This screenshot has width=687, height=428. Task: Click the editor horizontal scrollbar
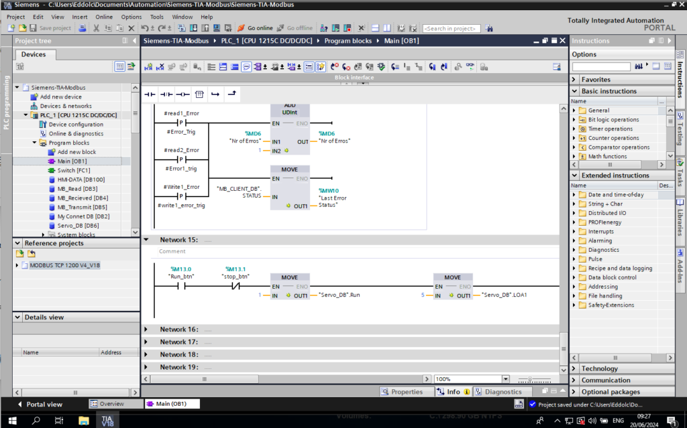tap(204, 379)
